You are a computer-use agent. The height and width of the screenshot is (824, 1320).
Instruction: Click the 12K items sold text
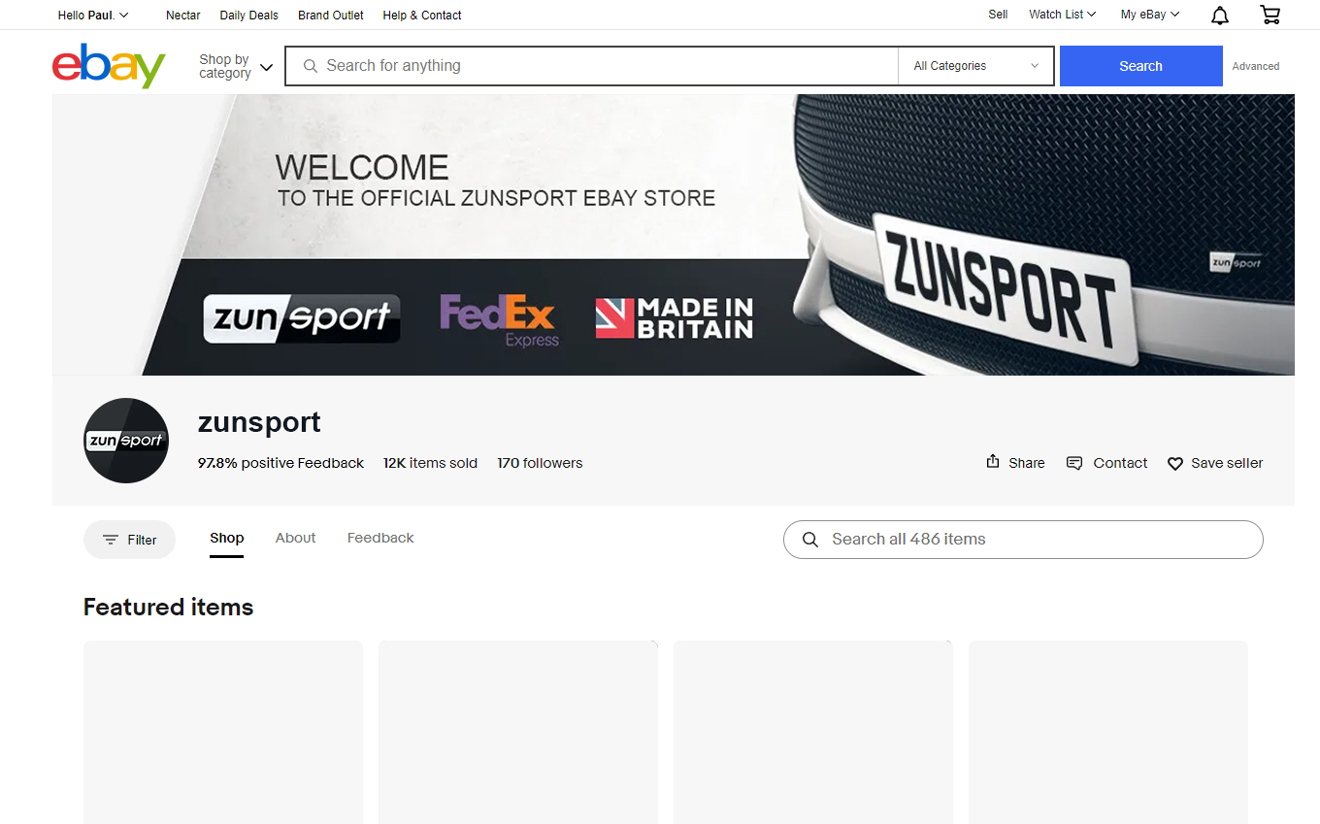430,463
